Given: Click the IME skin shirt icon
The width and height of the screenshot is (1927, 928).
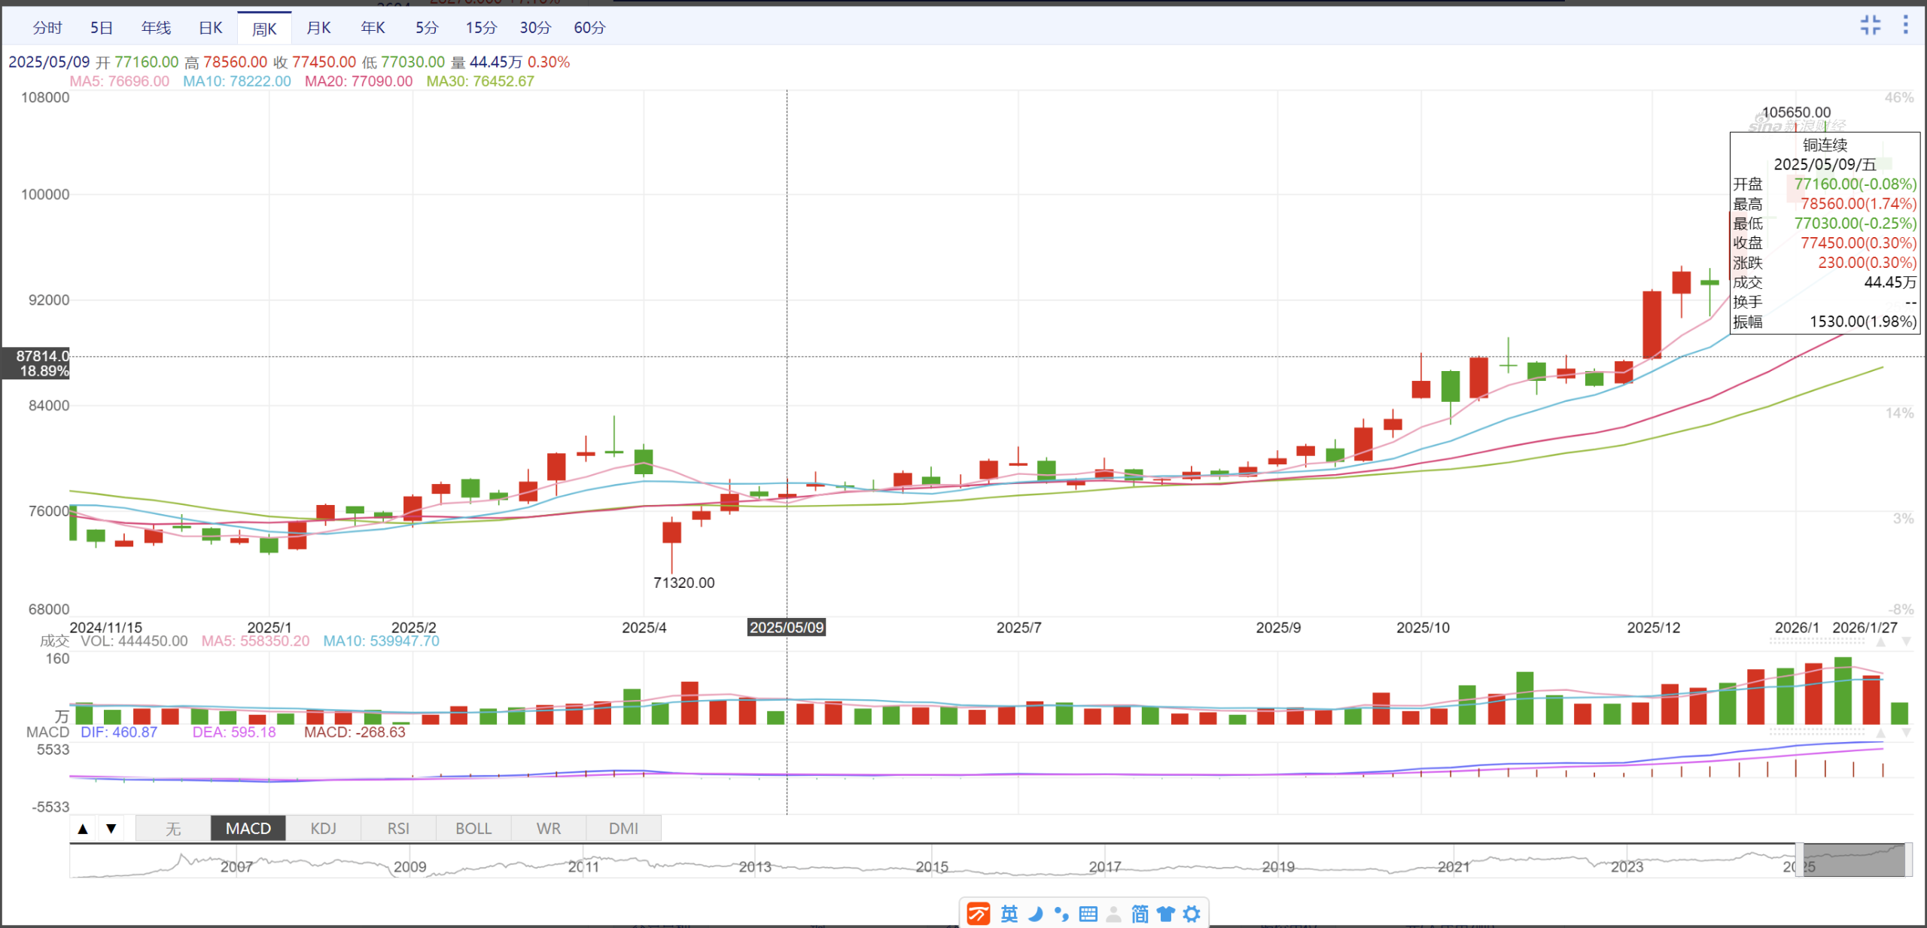Looking at the screenshot, I should point(1165,914).
